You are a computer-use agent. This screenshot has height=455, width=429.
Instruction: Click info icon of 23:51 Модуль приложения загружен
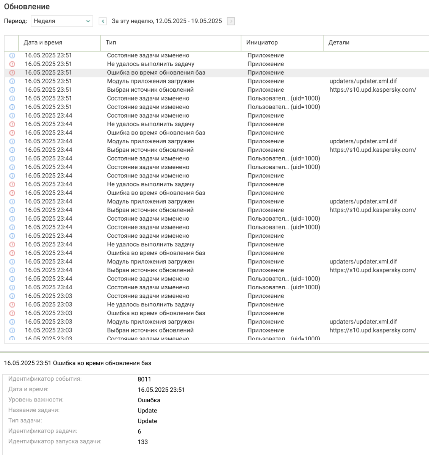[x=12, y=81]
